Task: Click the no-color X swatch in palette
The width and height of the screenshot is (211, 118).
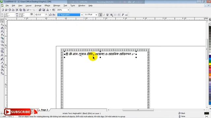Action: pos(210,25)
